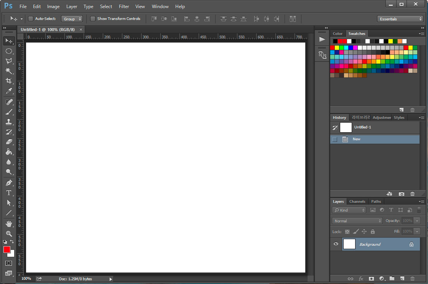Open the Image menu
The height and width of the screenshot is (284, 428).
pos(53,7)
